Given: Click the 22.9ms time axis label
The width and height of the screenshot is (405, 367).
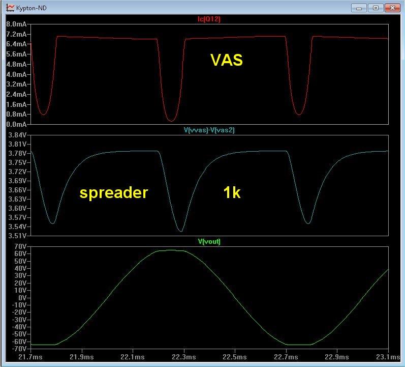Looking at the screenshot, I should coord(337,357).
